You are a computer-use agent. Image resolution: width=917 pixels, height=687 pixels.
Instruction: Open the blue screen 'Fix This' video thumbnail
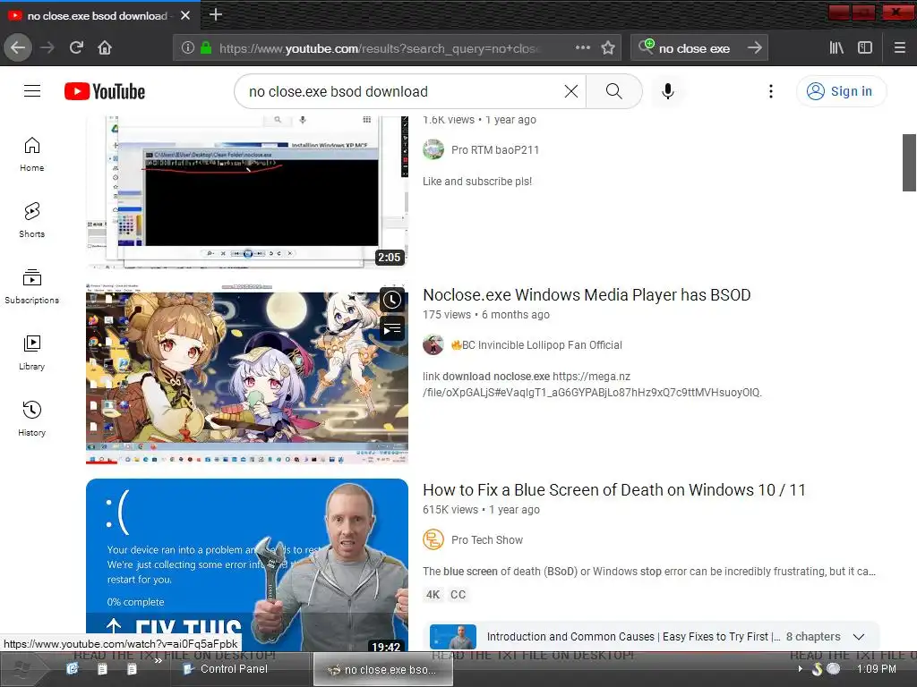pyautogui.click(x=247, y=565)
